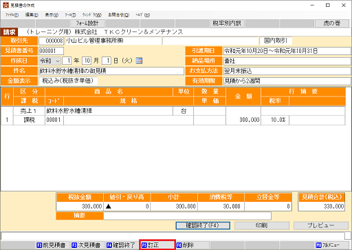Click the 件名 field 飲料水貯水槽清掃の御見積
The image size is (352, 250).
[x=111, y=71]
